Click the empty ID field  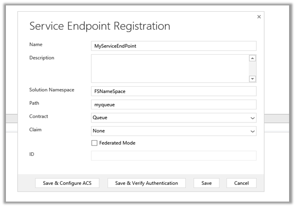(x=174, y=155)
